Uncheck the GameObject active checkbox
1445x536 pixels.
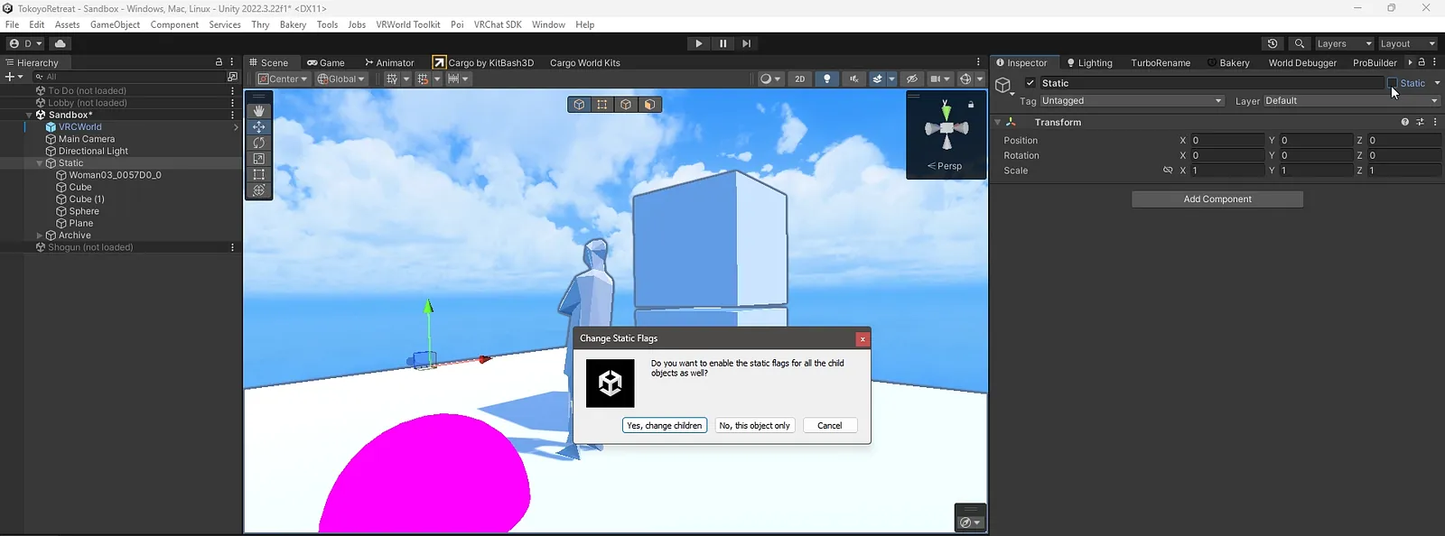(x=1030, y=83)
